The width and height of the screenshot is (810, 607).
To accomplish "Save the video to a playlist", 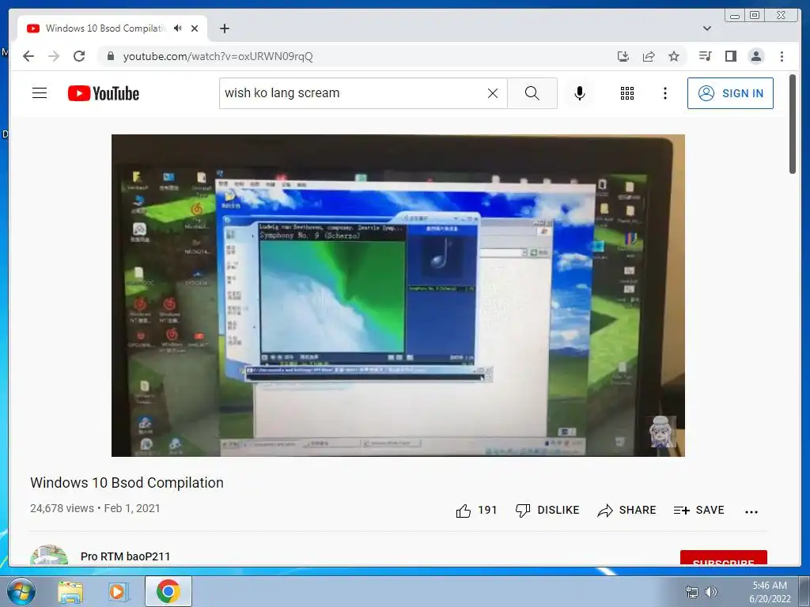I will point(699,511).
